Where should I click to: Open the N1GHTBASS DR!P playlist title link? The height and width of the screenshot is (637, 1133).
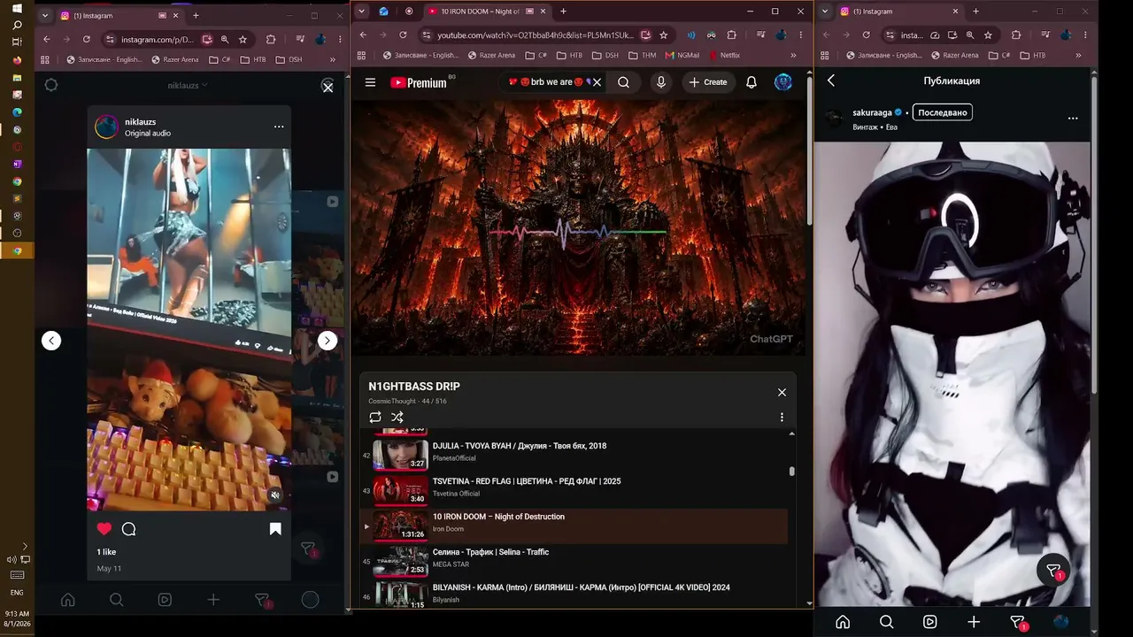(414, 387)
